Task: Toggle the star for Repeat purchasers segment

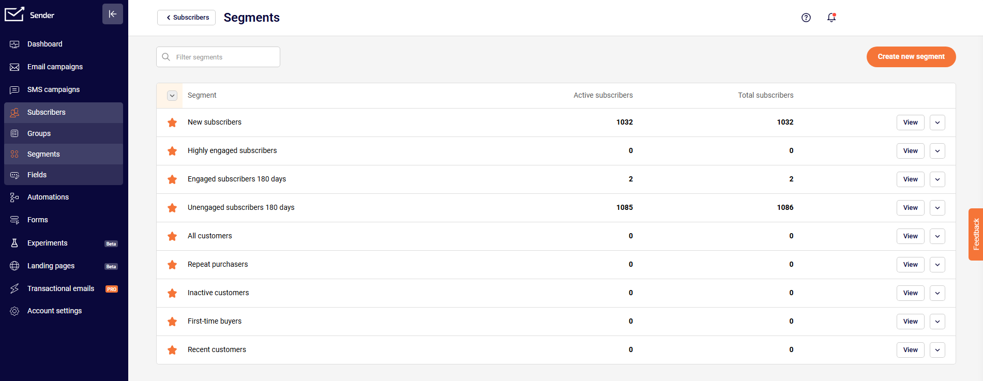Action: click(x=172, y=265)
